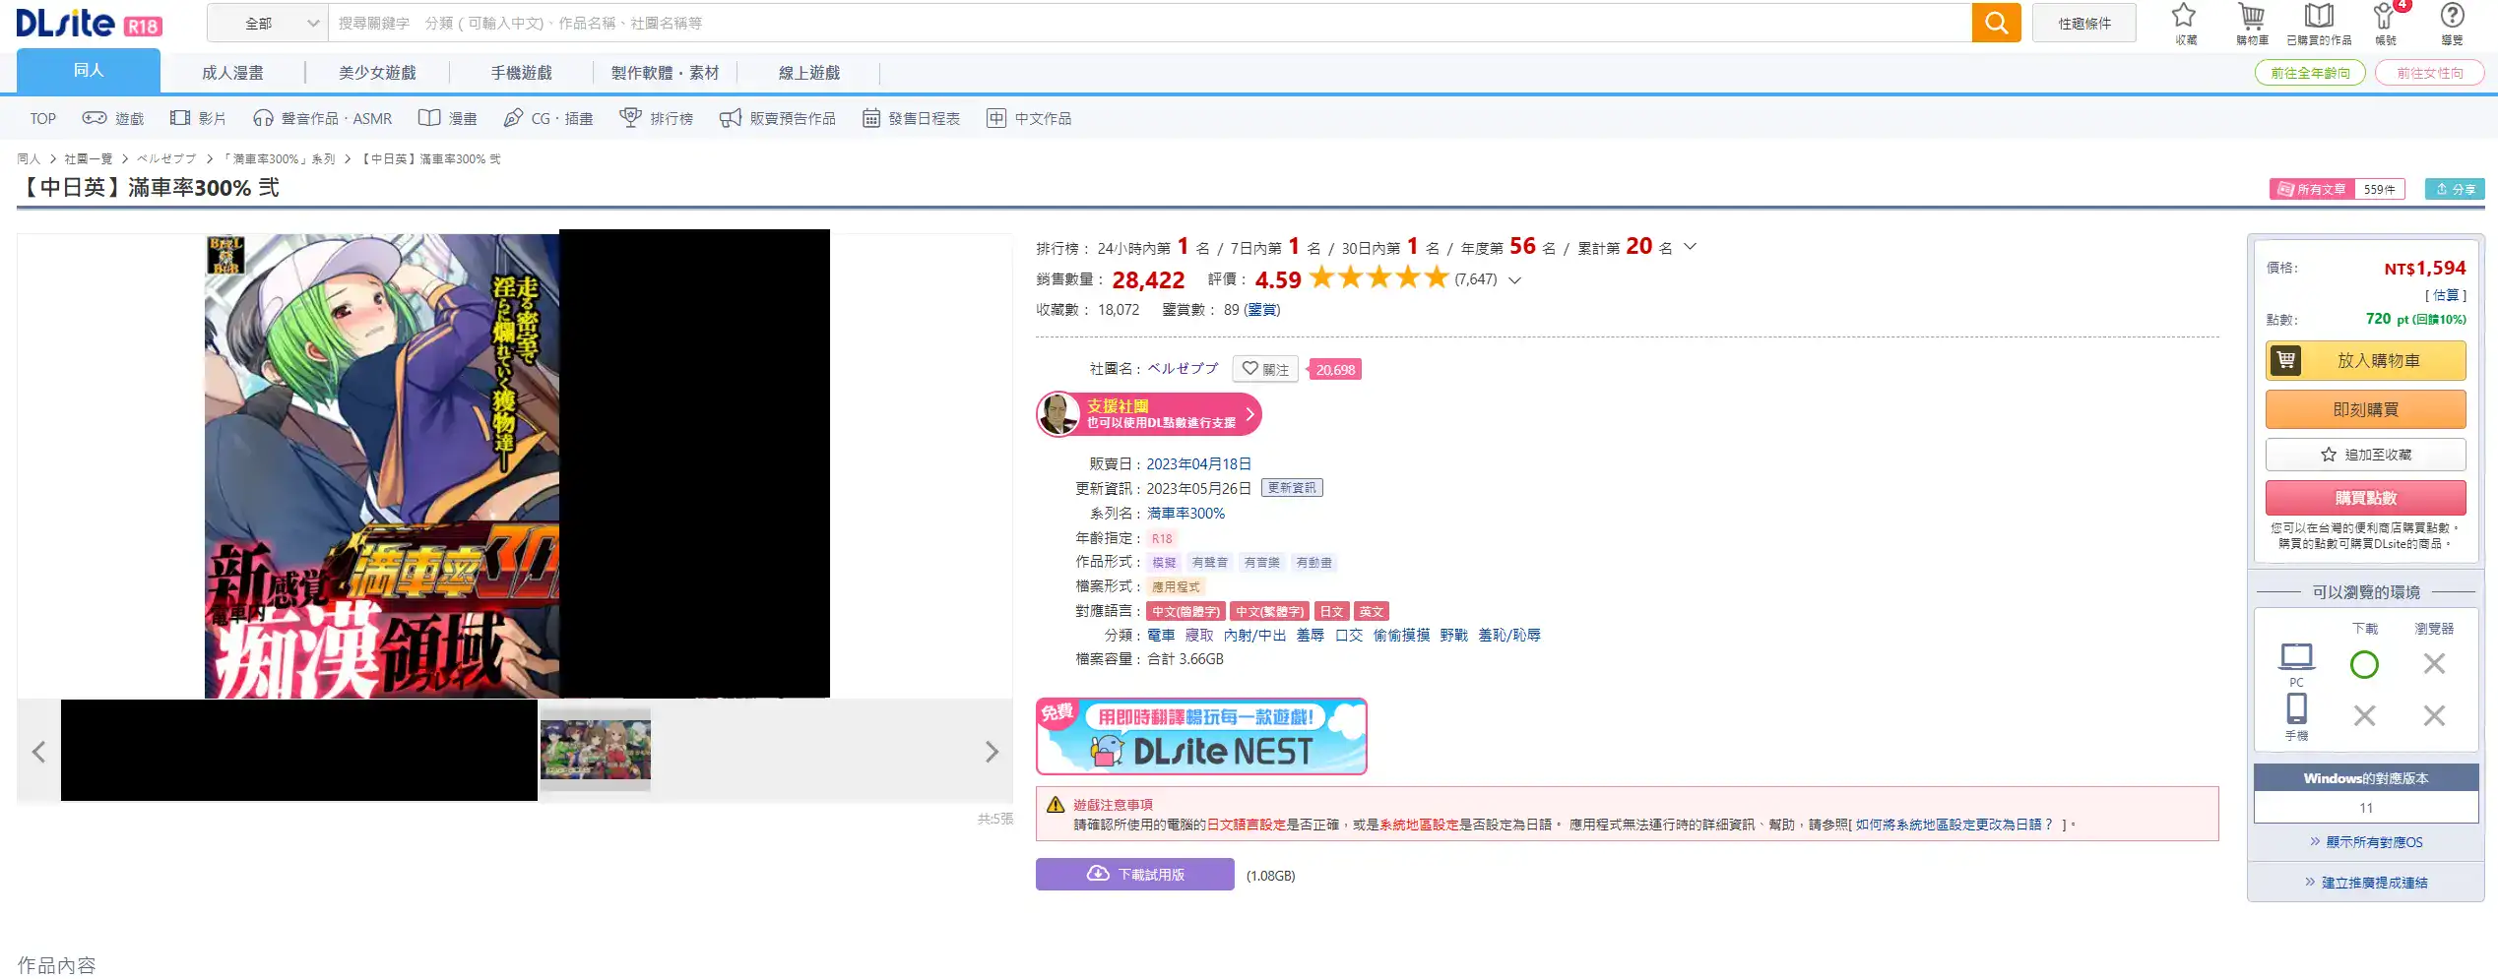Expand the ranking details chevron
Image resolution: width=2498 pixels, height=979 pixels.
click(x=1690, y=247)
